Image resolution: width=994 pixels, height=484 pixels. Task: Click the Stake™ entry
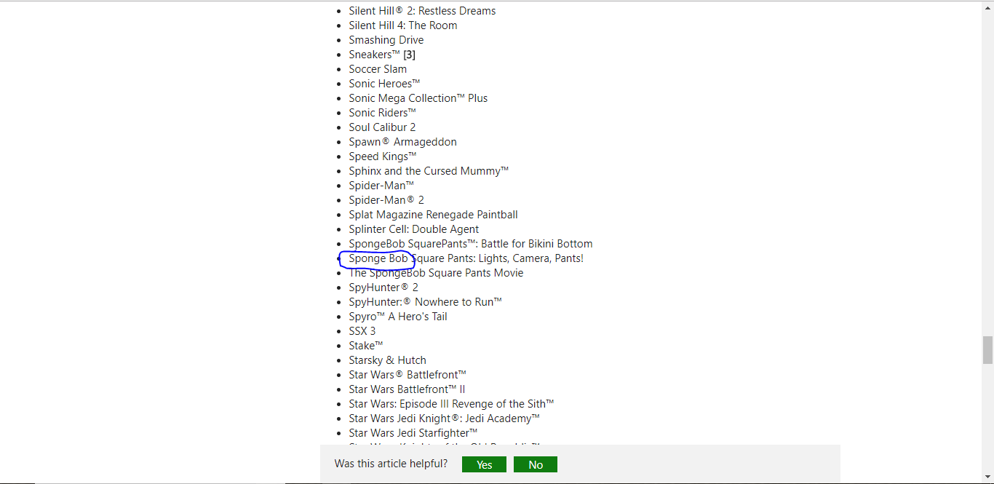click(x=366, y=346)
